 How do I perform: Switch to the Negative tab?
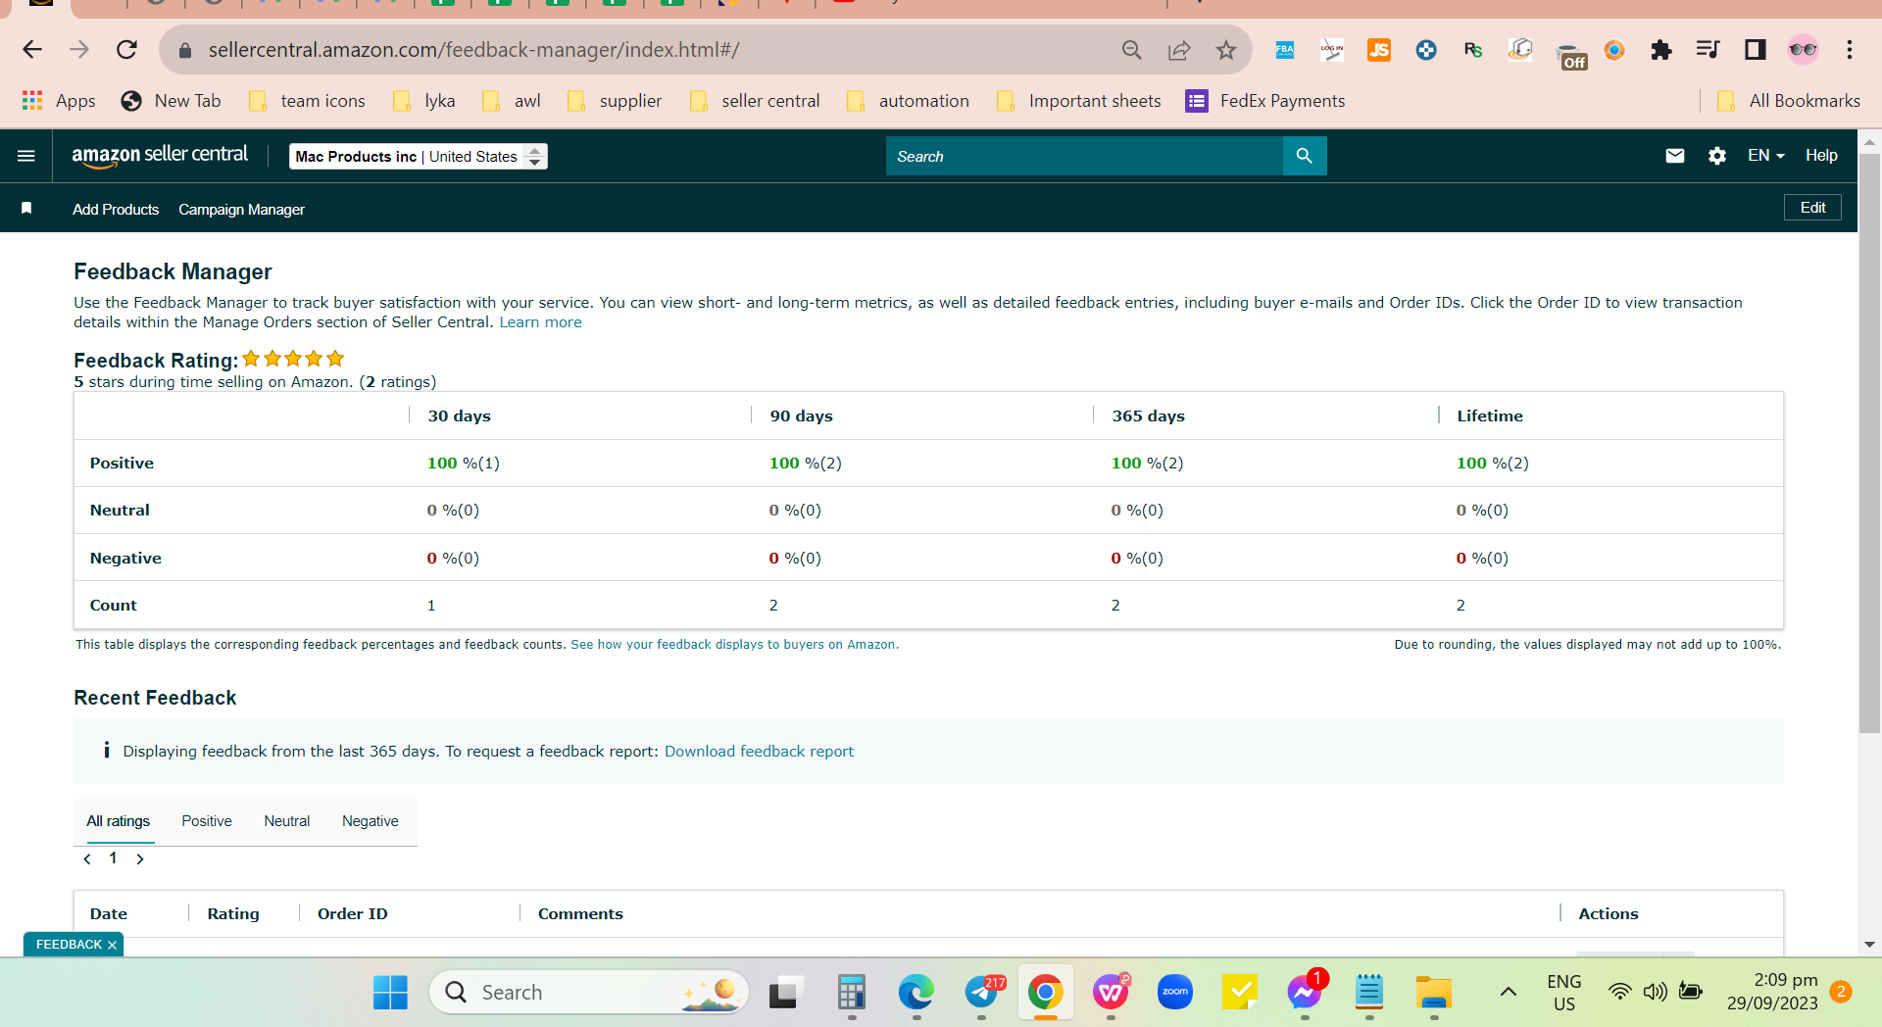[x=371, y=821]
